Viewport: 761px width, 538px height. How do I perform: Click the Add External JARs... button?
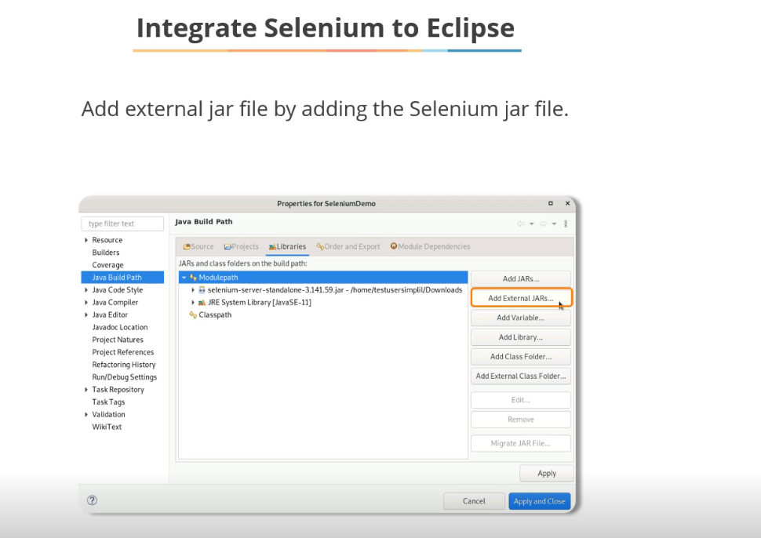pyautogui.click(x=521, y=298)
